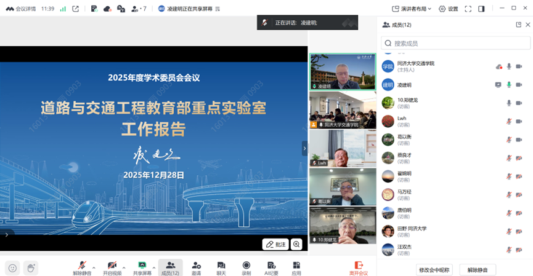Open 会议详情 in the top-left
The width and height of the screenshot is (533, 276).
[22, 9]
